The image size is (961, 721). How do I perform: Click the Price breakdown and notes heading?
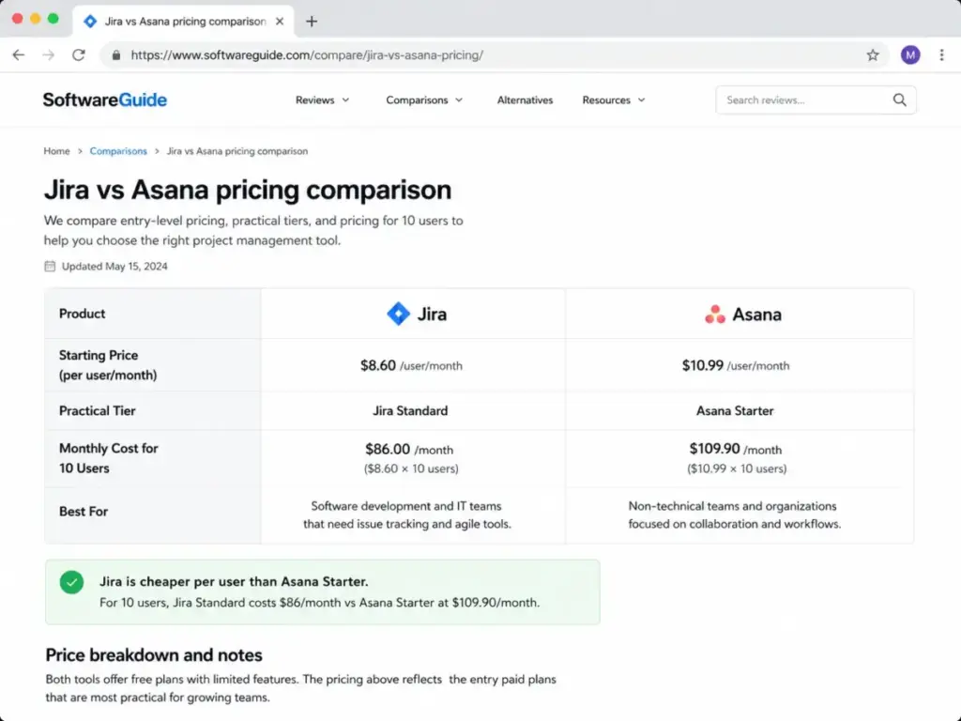(x=154, y=654)
